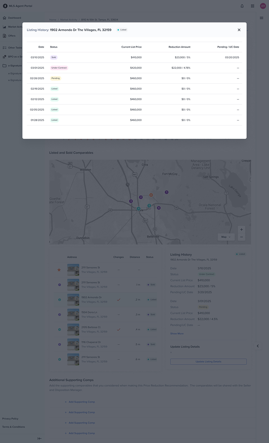
Task: Close the Listing History dialog
Action: coord(239,30)
